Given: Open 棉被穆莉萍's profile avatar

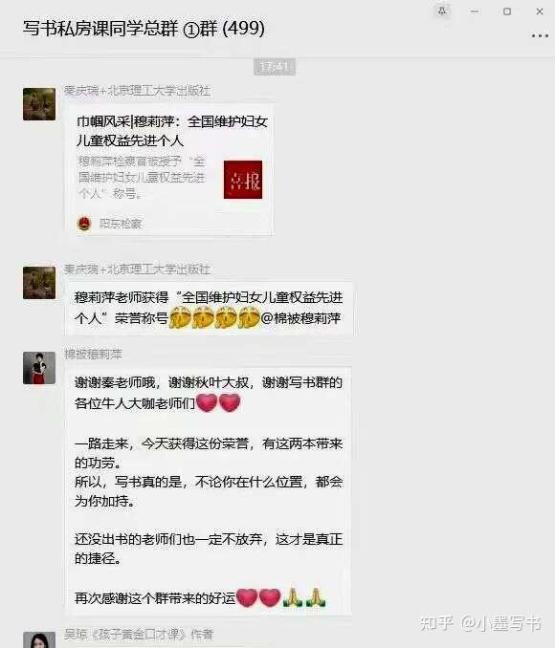Looking at the screenshot, I should pyautogui.click(x=39, y=368).
